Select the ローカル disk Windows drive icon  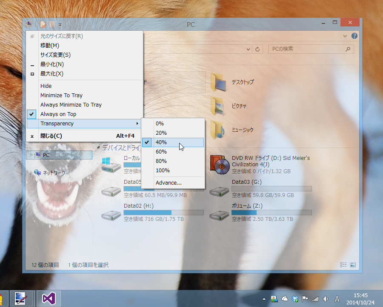click(x=111, y=165)
